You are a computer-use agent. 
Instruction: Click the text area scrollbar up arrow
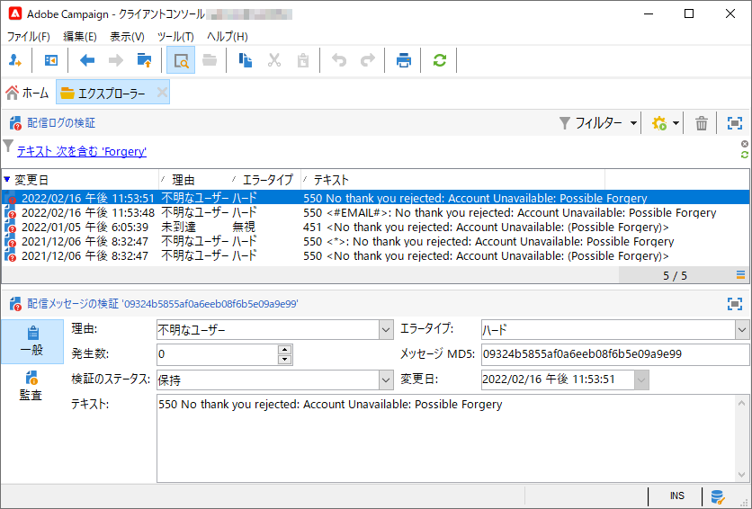[742, 403]
